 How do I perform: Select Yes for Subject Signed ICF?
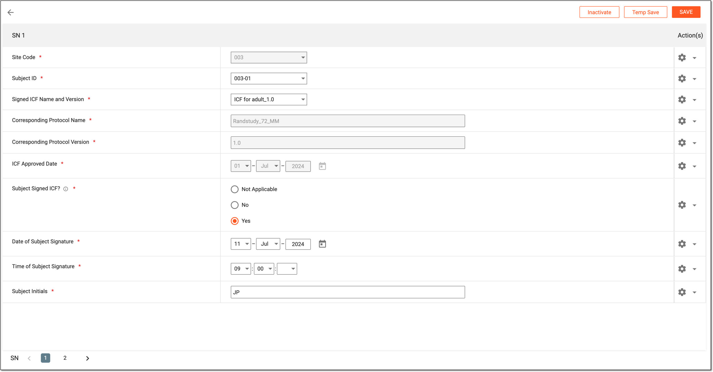(x=234, y=221)
